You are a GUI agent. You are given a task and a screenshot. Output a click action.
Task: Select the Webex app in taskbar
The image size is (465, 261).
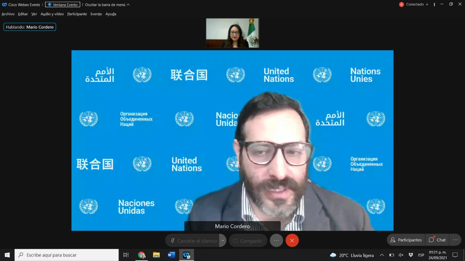pos(186,255)
